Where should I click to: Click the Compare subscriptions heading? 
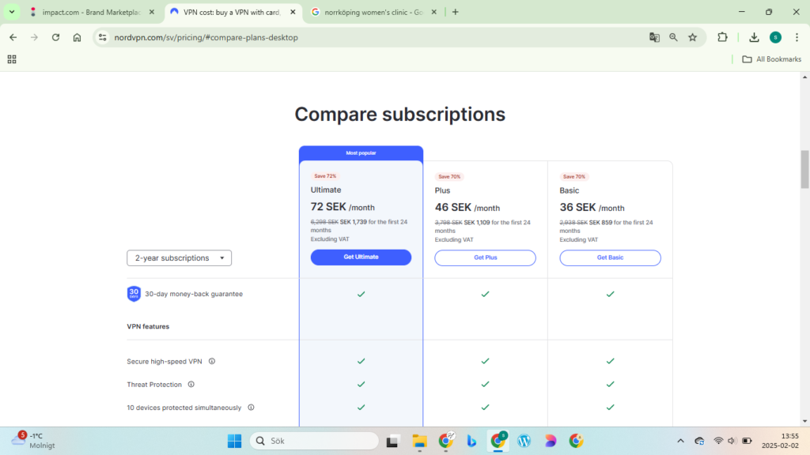(399, 114)
